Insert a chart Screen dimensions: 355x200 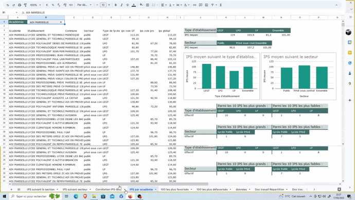206,5
